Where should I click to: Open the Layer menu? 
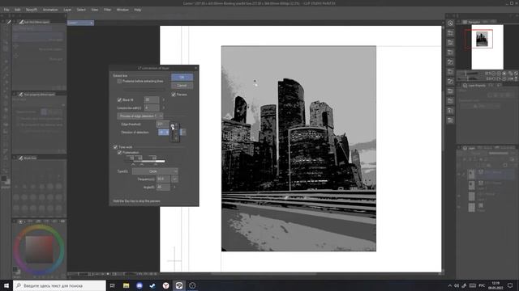click(x=67, y=10)
